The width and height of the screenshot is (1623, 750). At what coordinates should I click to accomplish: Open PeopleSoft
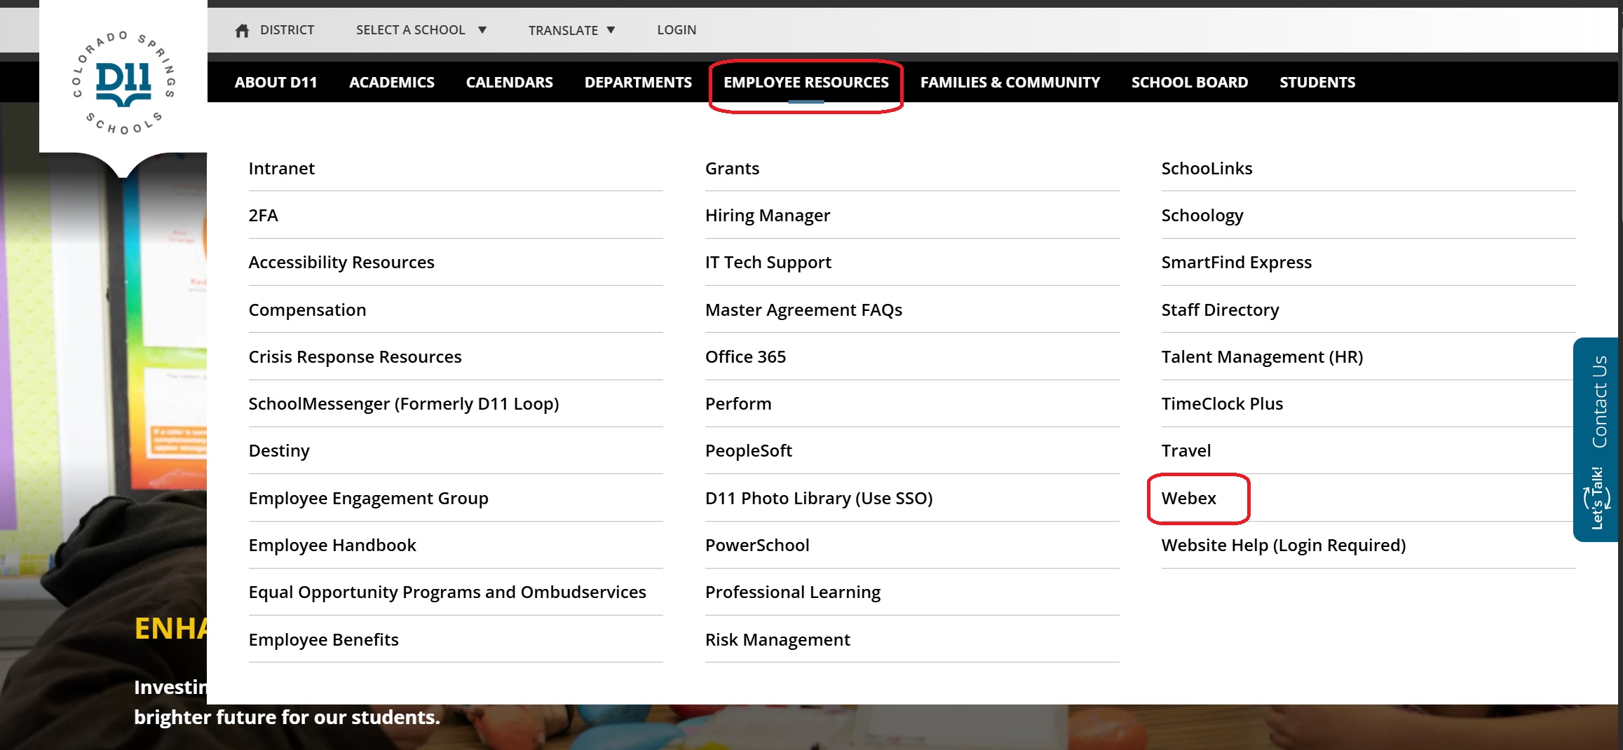click(x=749, y=450)
